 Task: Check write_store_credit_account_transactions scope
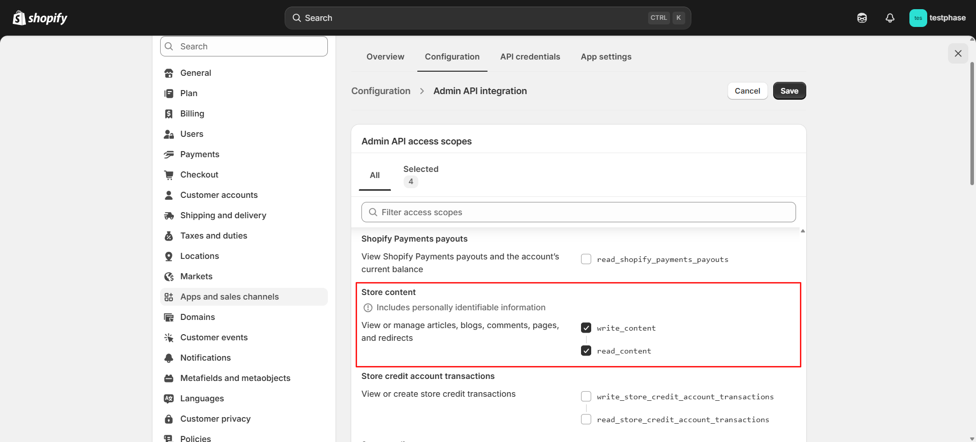click(586, 397)
